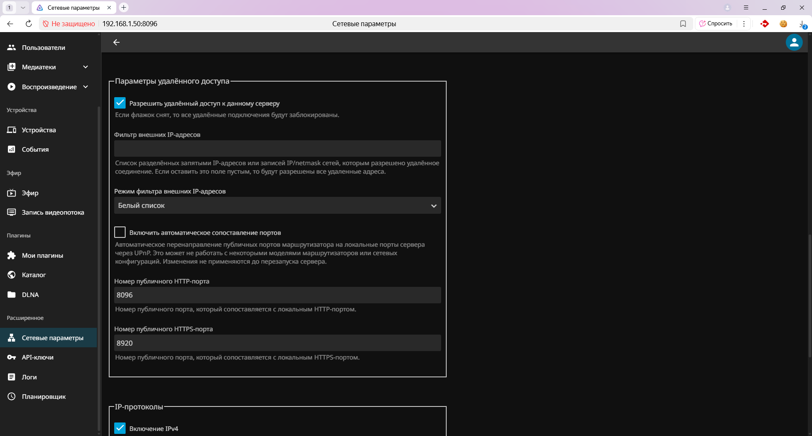The image size is (812, 436).
Task: Open API keys (API-ключи) page
Action: tap(38, 357)
